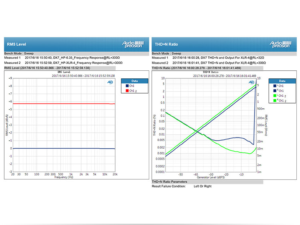Screen dimensions: 300x225
Task: Click the Result Failure Condition label
Action: (168, 186)
